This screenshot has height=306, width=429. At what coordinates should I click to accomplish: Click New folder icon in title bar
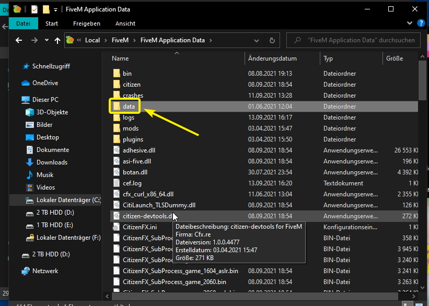coord(46,9)
